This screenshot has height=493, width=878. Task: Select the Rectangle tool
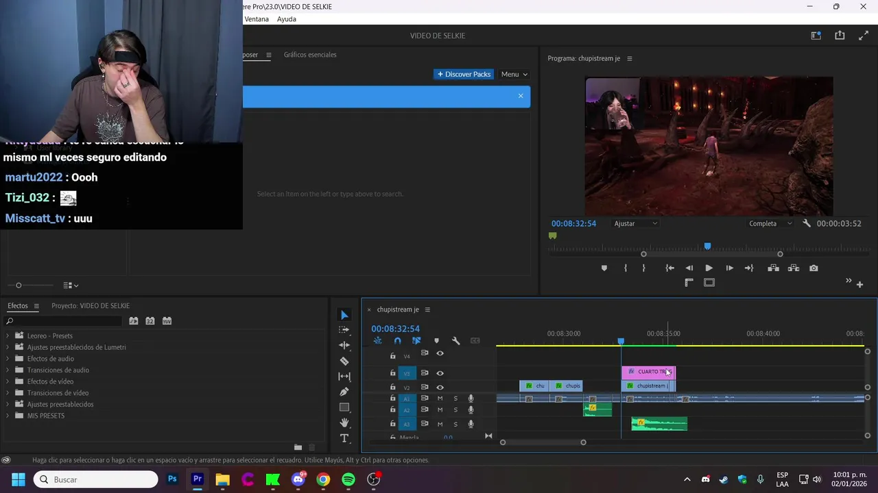(344, 407)
